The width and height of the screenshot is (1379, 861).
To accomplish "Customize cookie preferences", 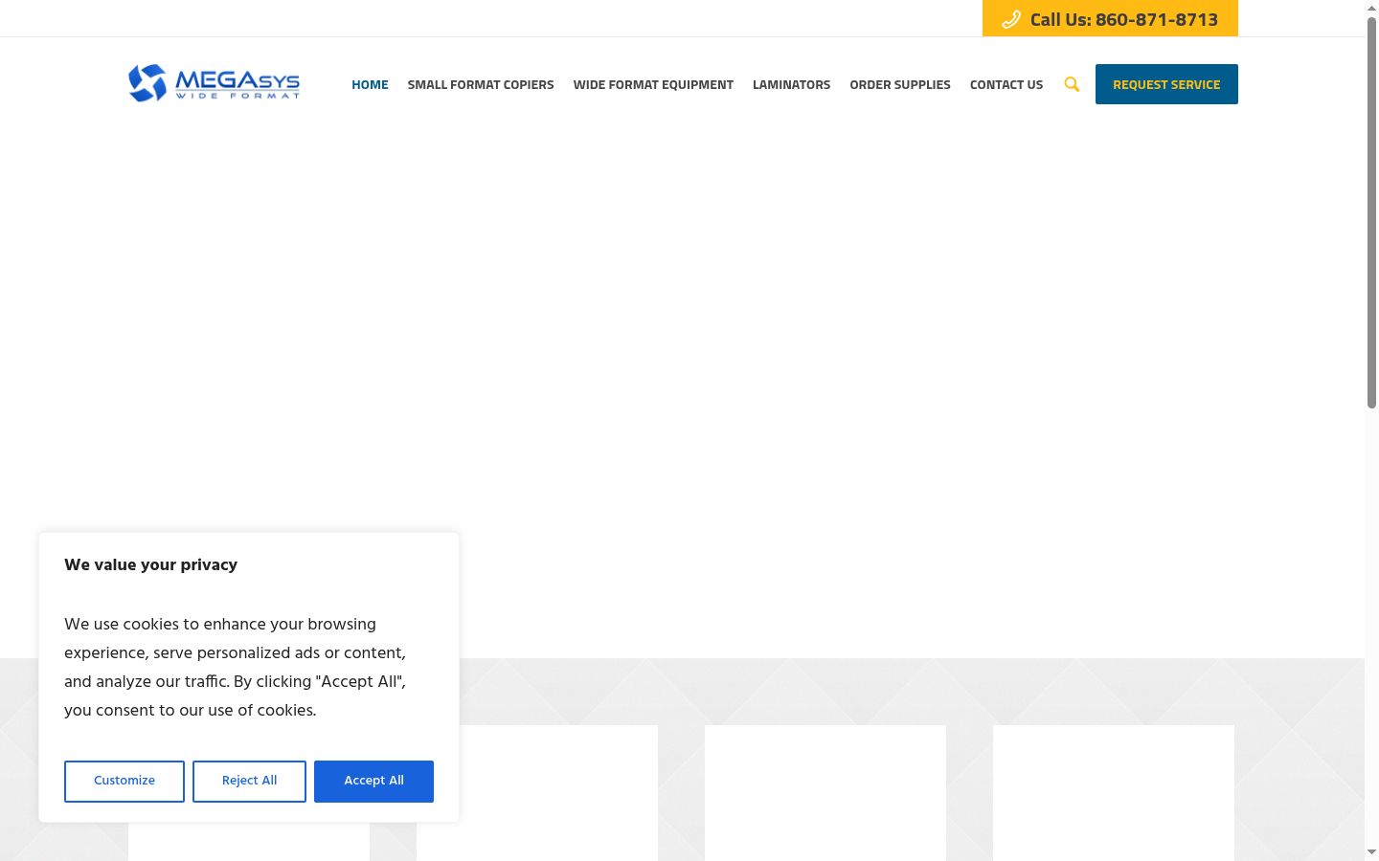I will (124, 782).
